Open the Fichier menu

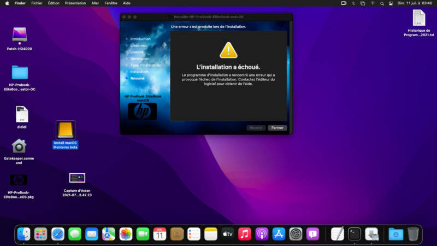click(x=37, y=3)
